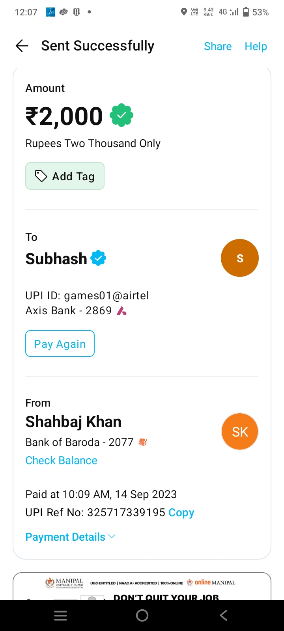This screenshot has height=631, width=284.
Task: Tap the green payment success checkmark badge
Action: click(x=121, y=115)
